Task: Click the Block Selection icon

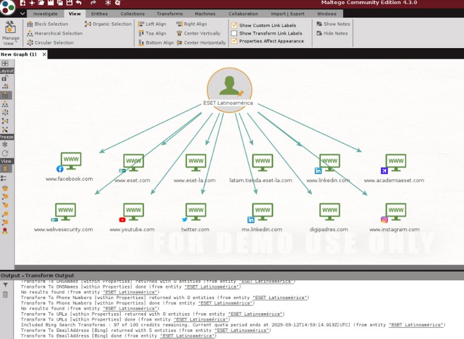Action: (30, 24)
